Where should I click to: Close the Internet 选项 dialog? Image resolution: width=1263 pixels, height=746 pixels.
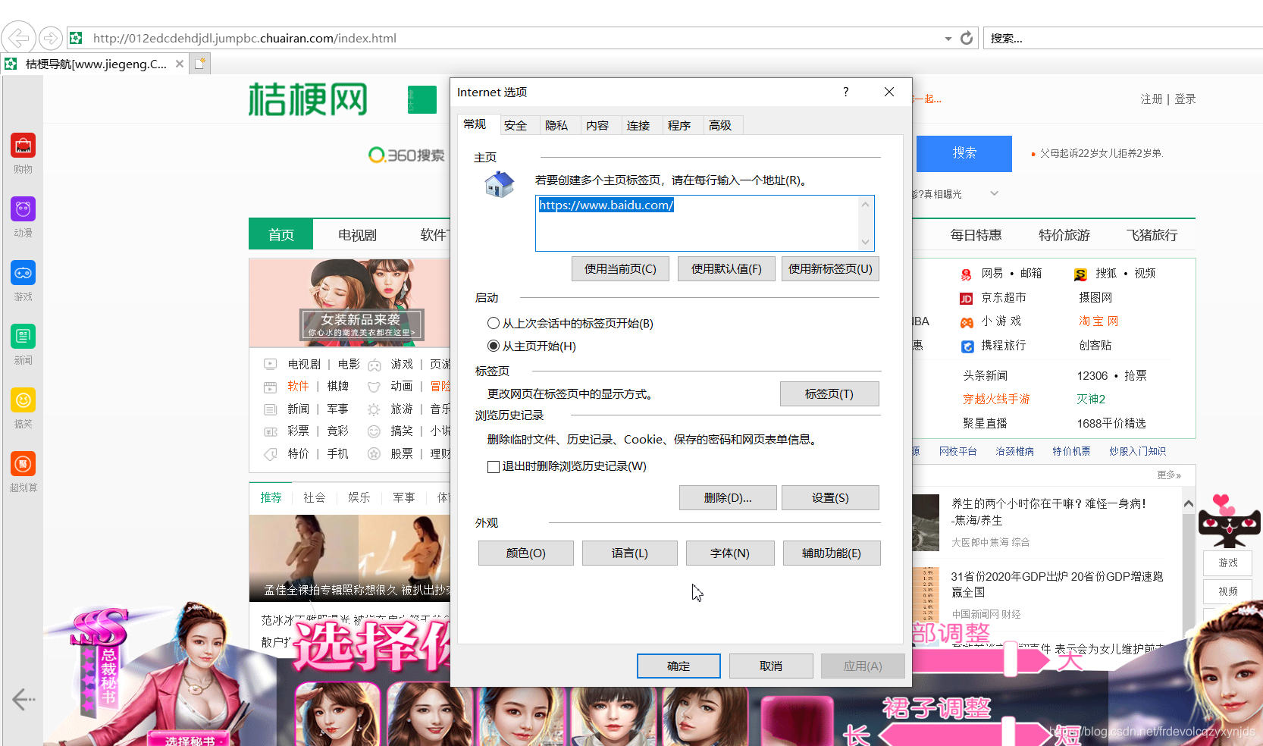click(889, 92)
